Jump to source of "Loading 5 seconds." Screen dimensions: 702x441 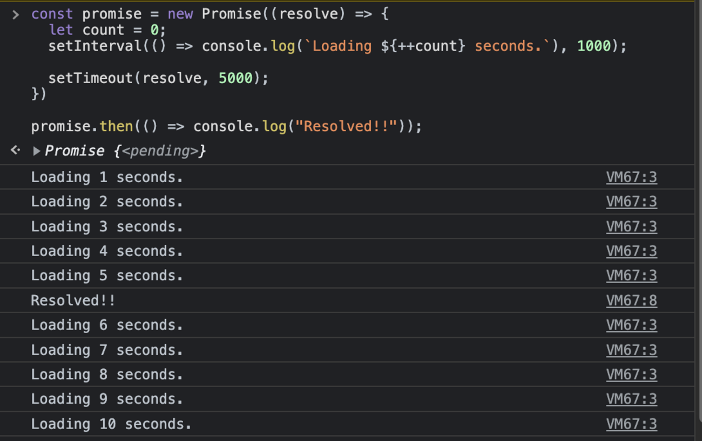[x=631, y=275]
